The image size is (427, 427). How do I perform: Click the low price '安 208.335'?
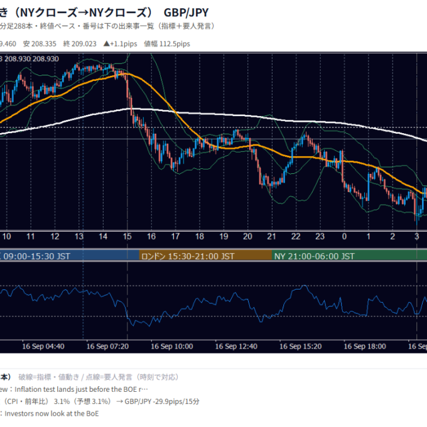40,44
